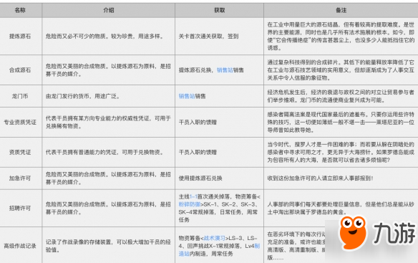Click the text 提炼源石兑换 in 获取 column
418x263 pixels.
tap(195, 70)
